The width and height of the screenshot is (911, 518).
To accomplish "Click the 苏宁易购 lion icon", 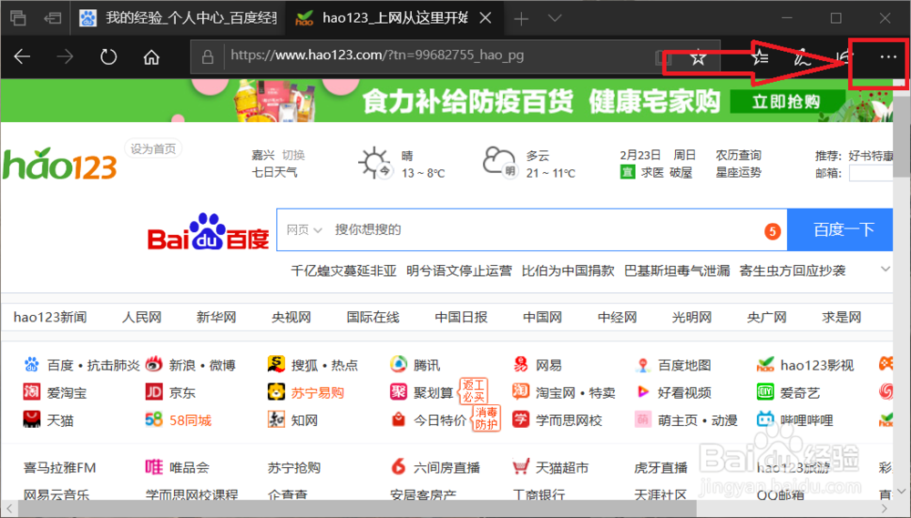I will tap(276, 392).
